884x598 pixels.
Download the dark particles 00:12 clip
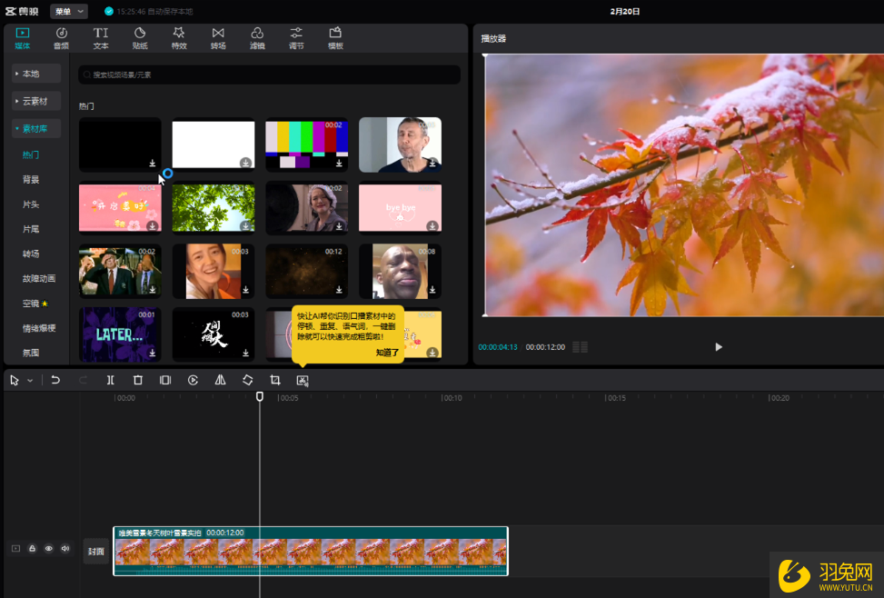[x=339, y=289]
